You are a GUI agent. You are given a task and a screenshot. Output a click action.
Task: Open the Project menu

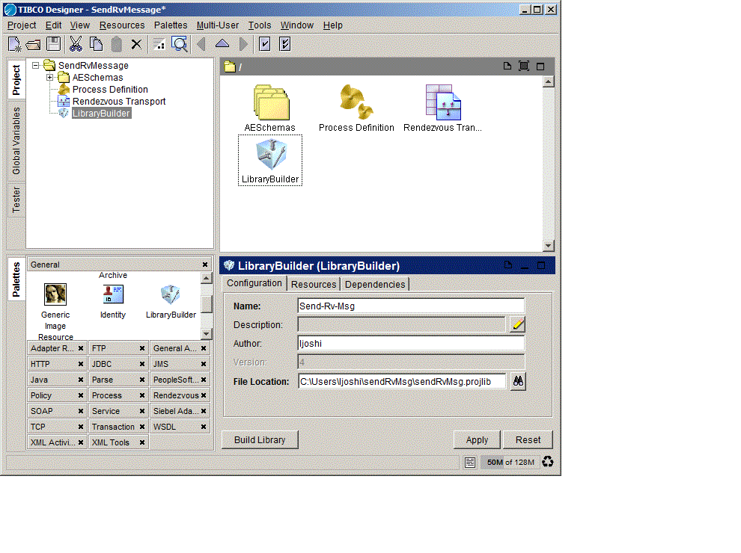(x=22, y=25)
